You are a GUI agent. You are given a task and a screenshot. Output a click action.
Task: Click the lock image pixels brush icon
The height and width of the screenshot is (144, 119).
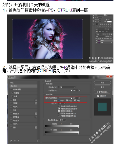[x=101, y=38]
